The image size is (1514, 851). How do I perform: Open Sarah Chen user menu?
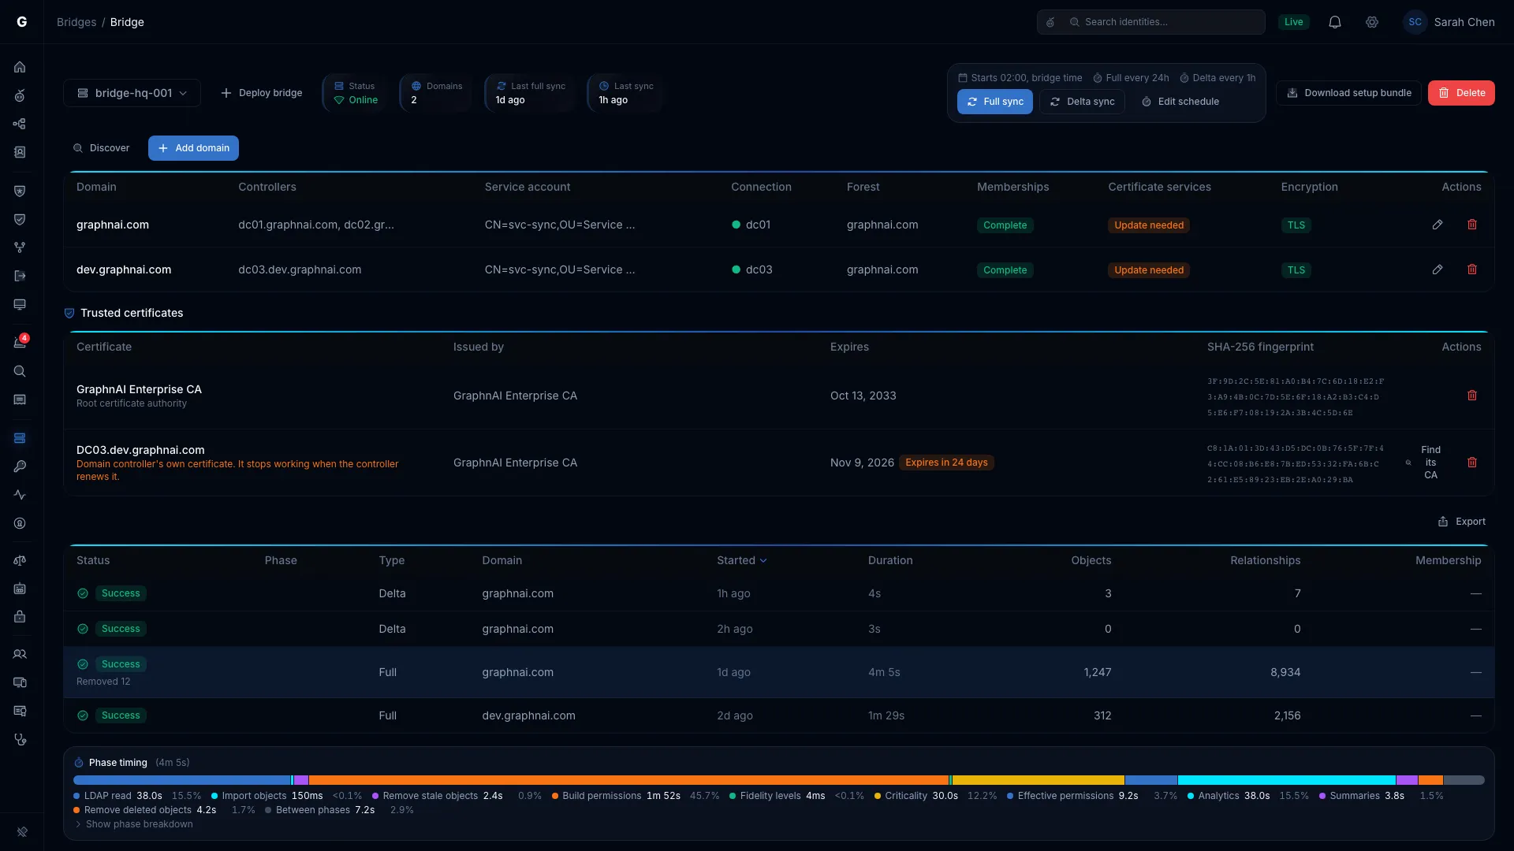(x=1449, y=22)
